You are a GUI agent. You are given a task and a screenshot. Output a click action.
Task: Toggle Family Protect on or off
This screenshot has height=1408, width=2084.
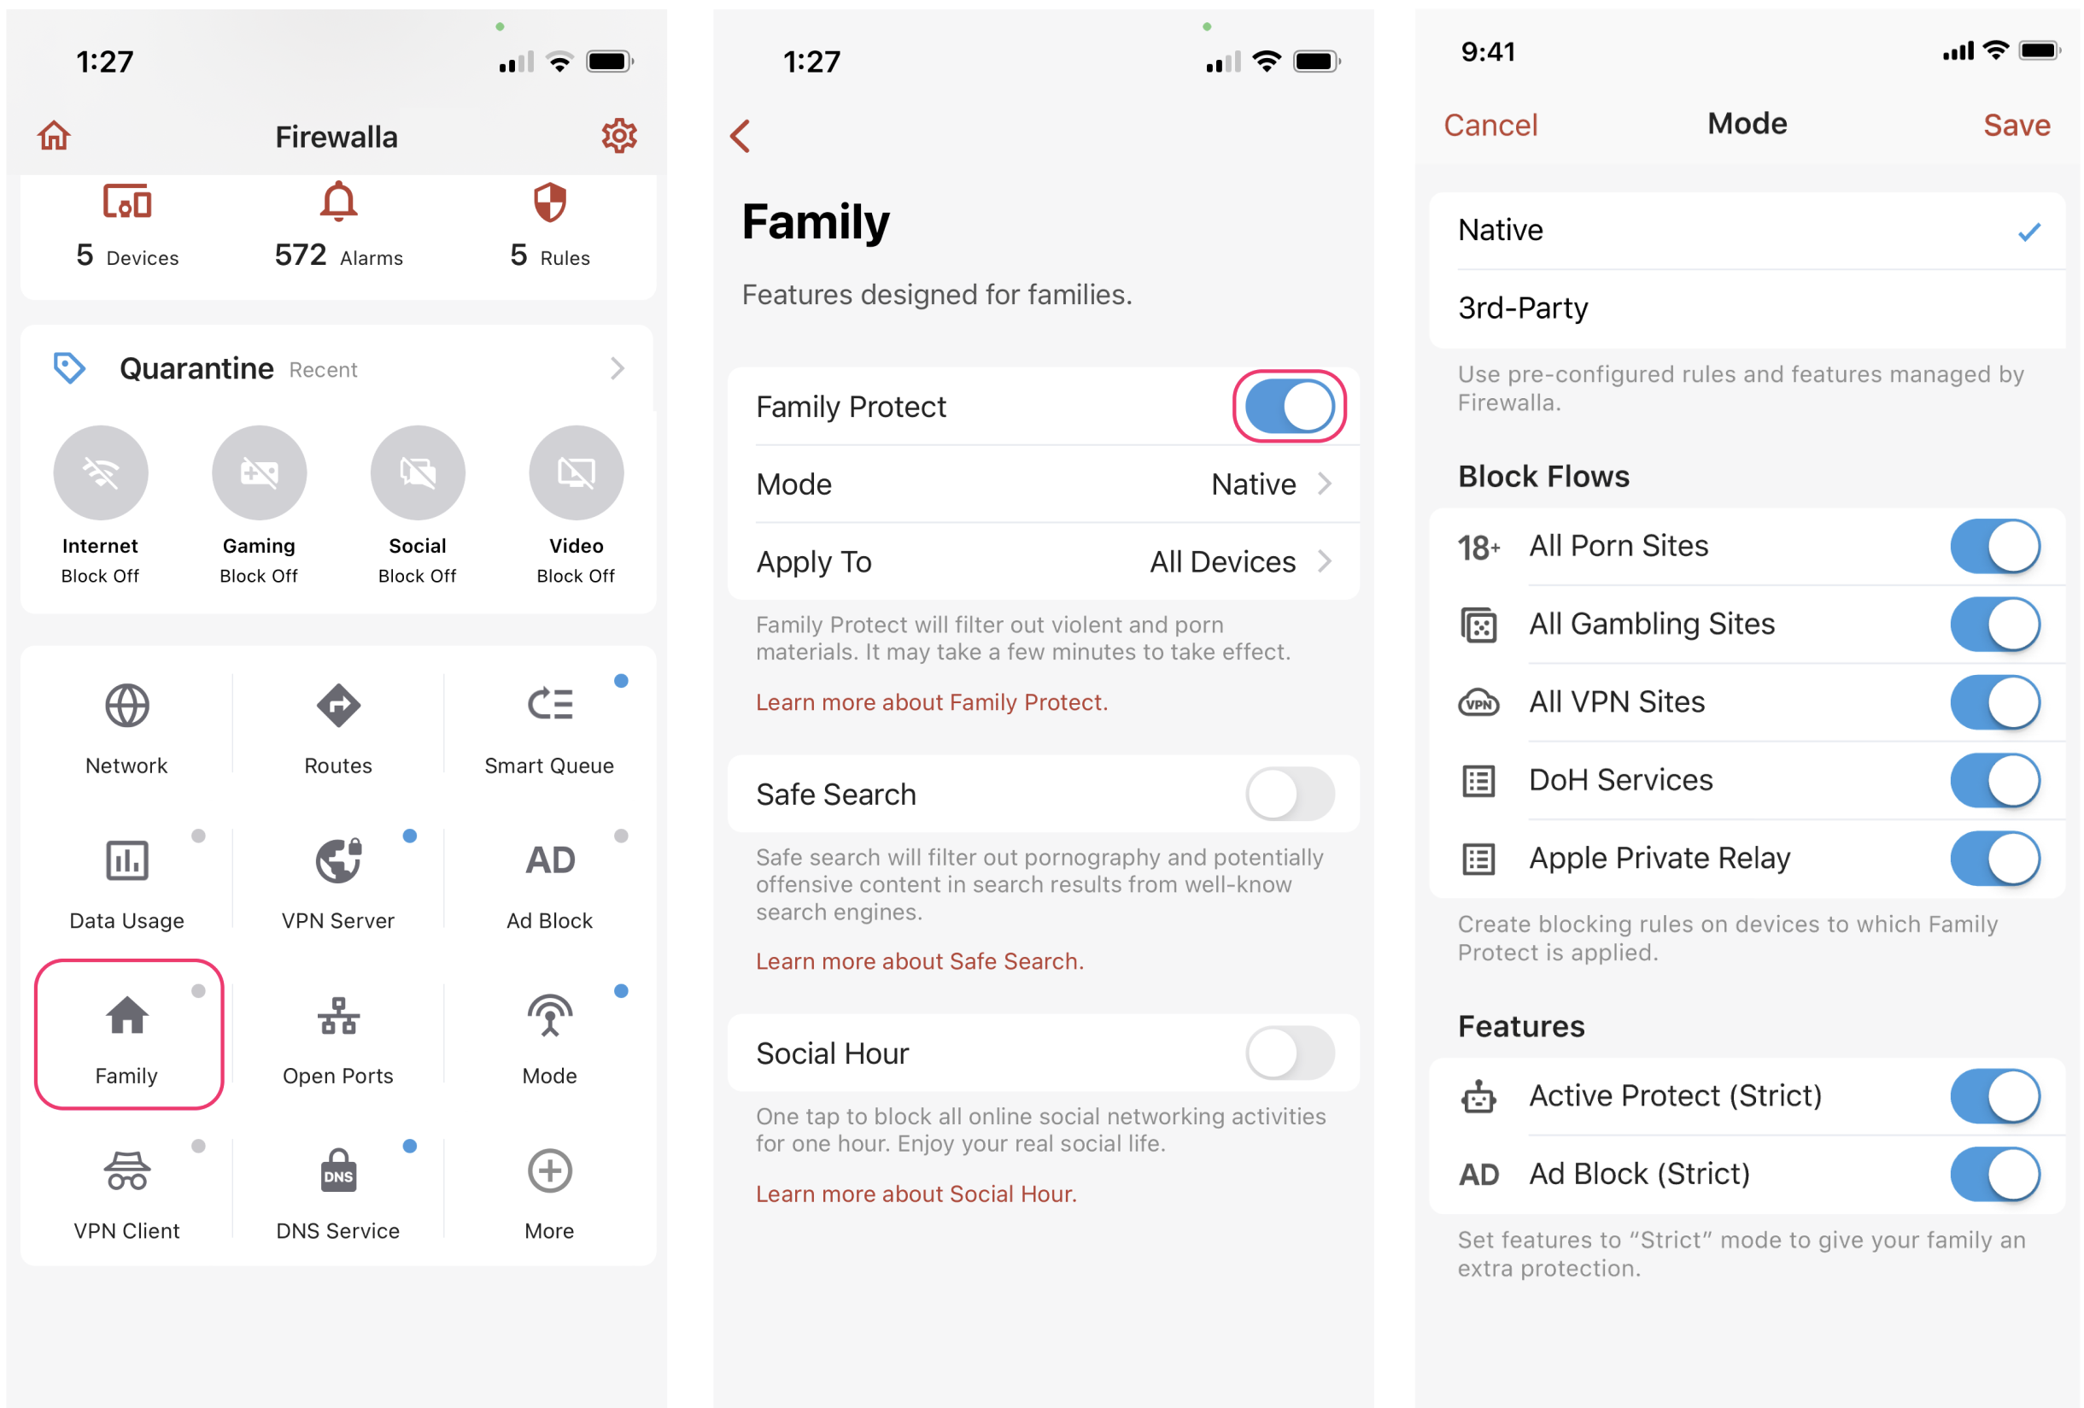[x=1288, y=407]
